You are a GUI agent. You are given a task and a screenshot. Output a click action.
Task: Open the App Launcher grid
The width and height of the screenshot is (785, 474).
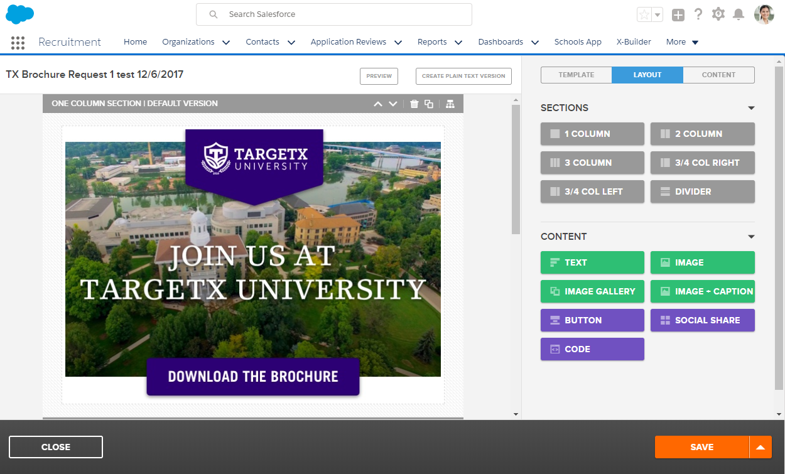18,42
